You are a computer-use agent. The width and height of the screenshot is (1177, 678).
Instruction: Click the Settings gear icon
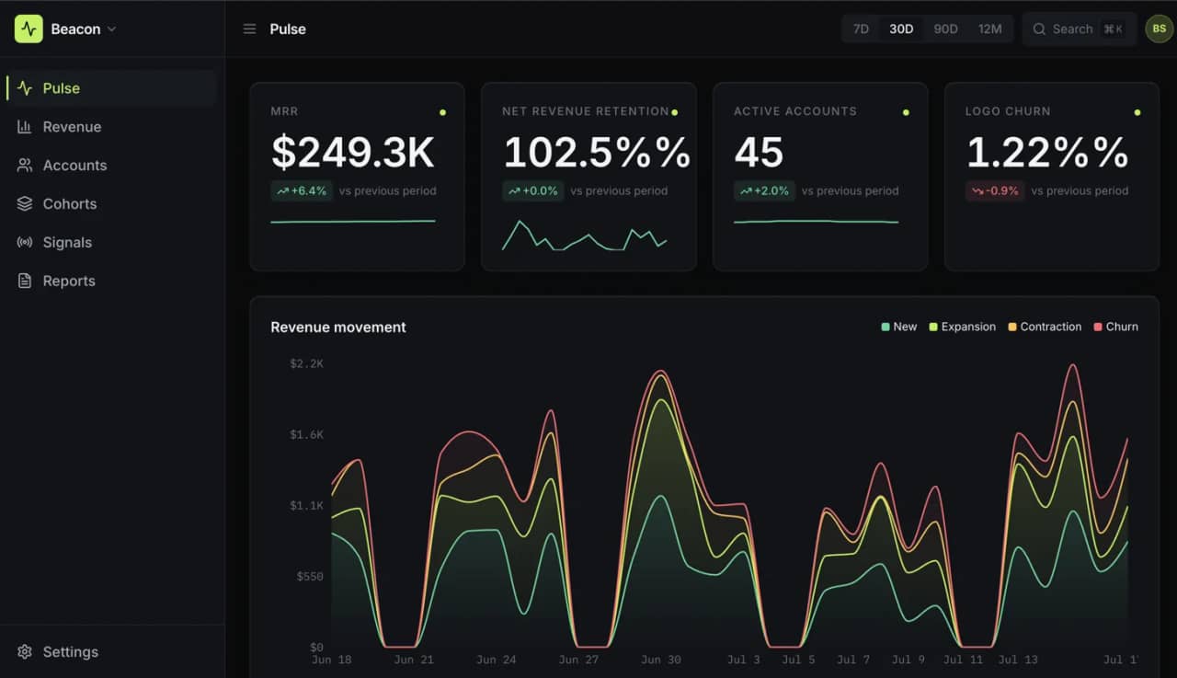coord(25,651)
